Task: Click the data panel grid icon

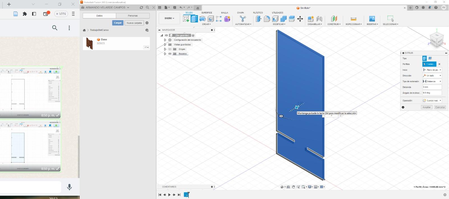Action: pyautogui.click(x=160, y=8)
